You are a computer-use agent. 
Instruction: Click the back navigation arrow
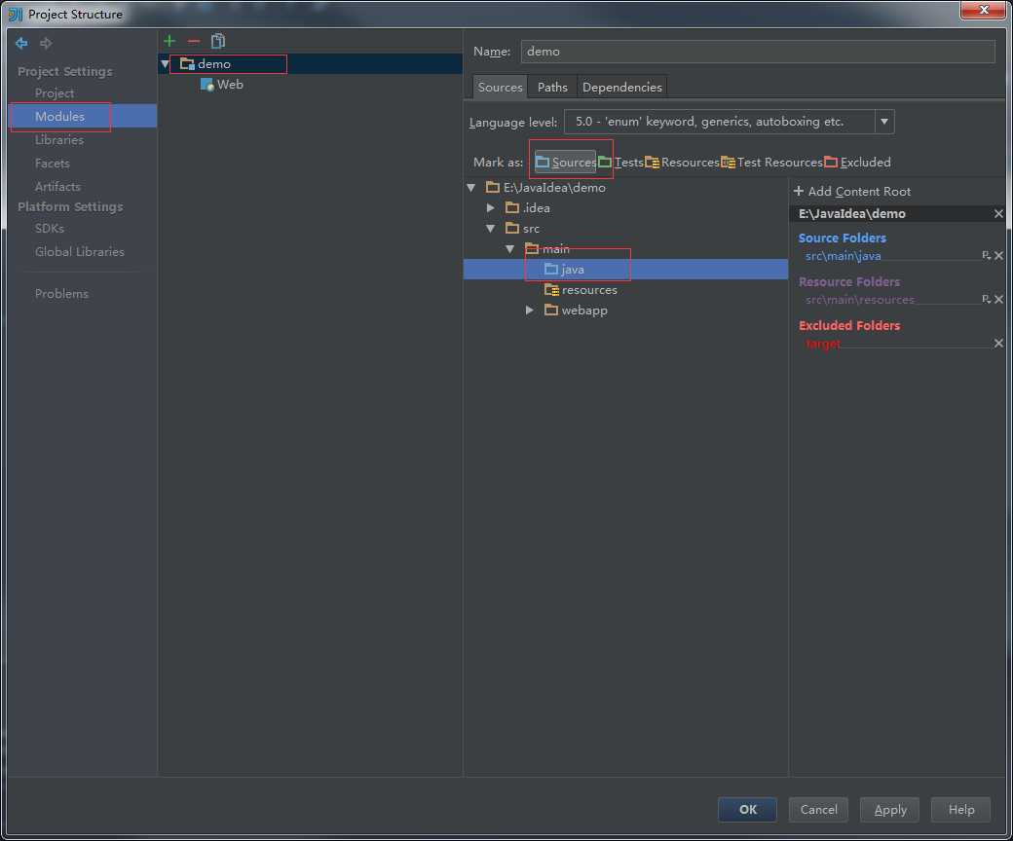coord(21,43)
